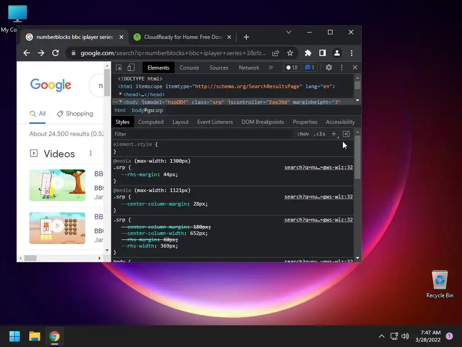Toggle the computed styles sidebar icon
Viewport: 462px width, 347px height.
[346, 134]
